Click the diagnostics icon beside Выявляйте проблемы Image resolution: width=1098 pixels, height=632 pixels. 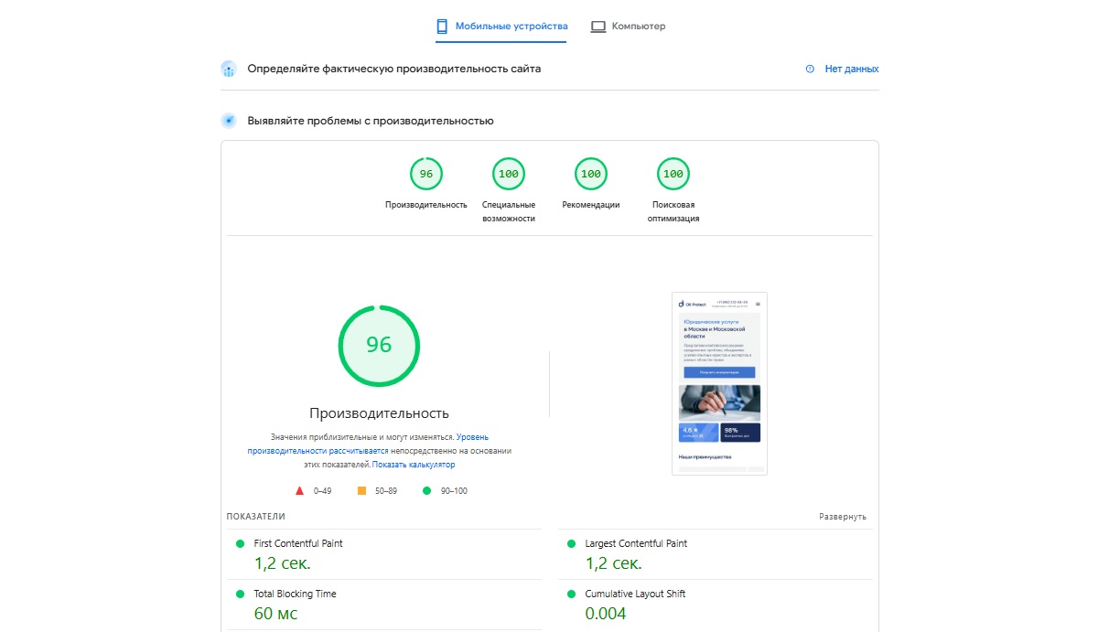point(229,121)
